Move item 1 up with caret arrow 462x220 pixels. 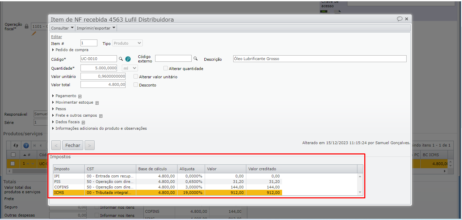pos(28,164)
